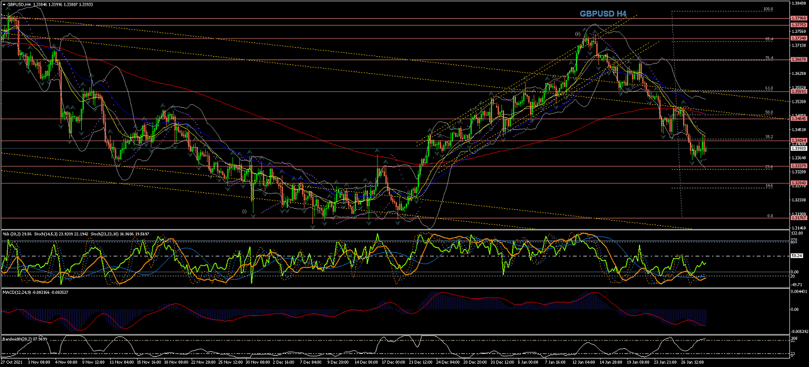Select the 1.33379 price level tag

coord(798,166)
